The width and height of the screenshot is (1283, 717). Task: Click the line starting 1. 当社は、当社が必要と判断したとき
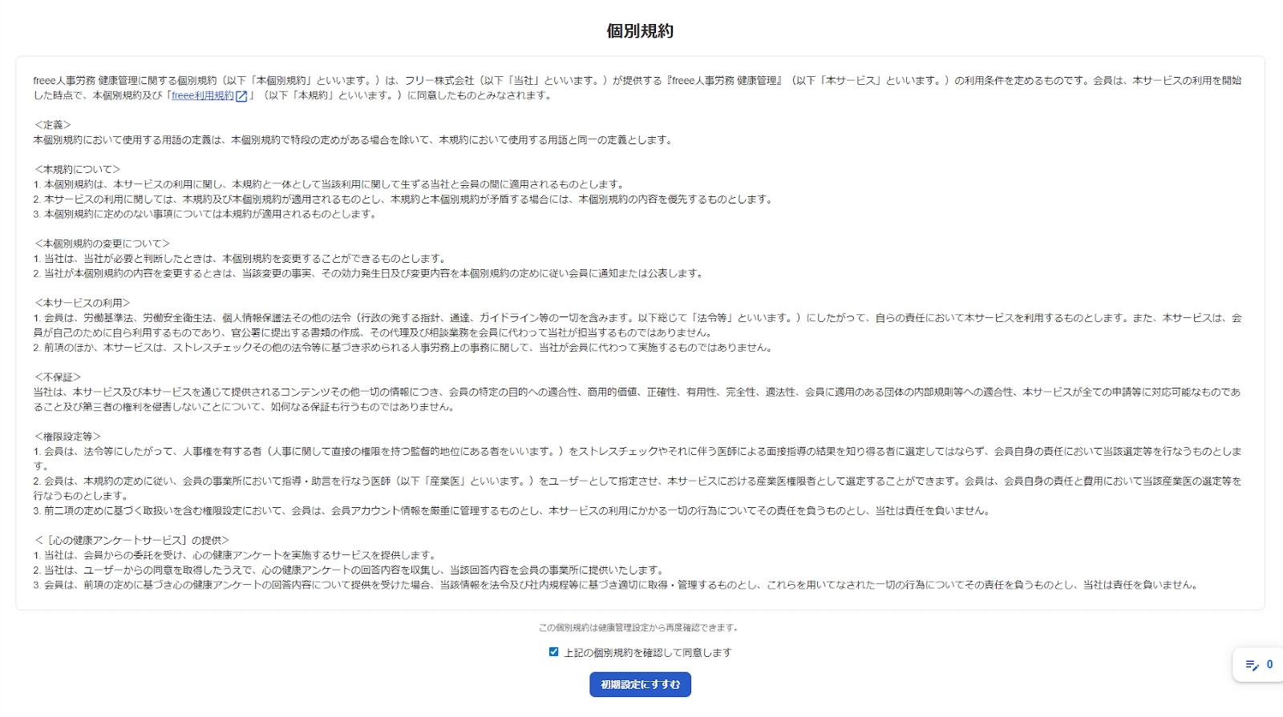click(240, 259)
